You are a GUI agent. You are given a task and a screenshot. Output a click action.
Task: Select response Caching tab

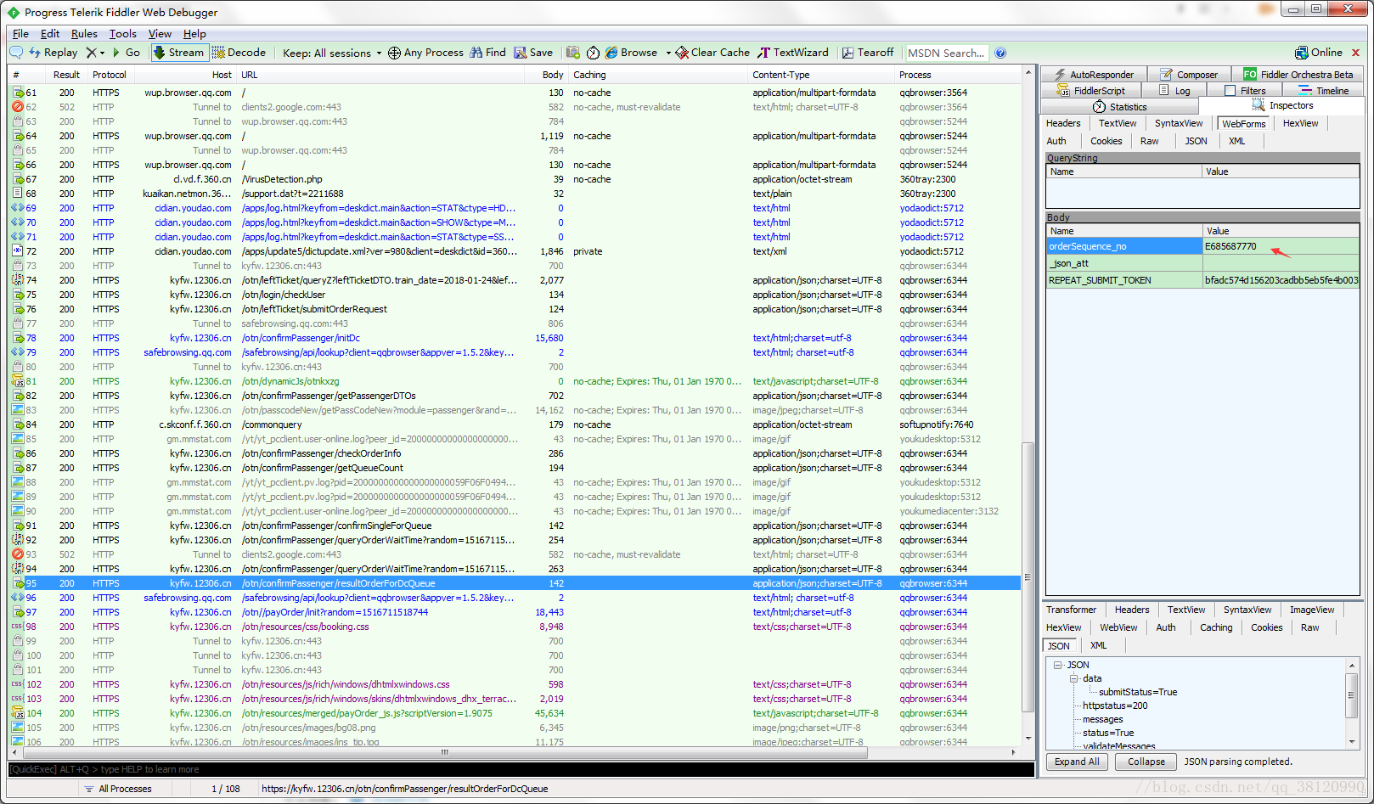(1216, 628)
